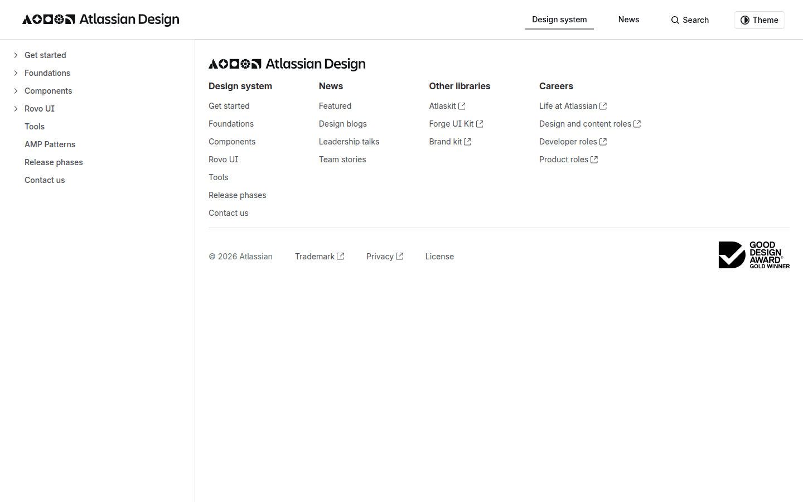Screen dimensions: 803x502
Task: Open the Featured news link
Action: pos(335,106)
